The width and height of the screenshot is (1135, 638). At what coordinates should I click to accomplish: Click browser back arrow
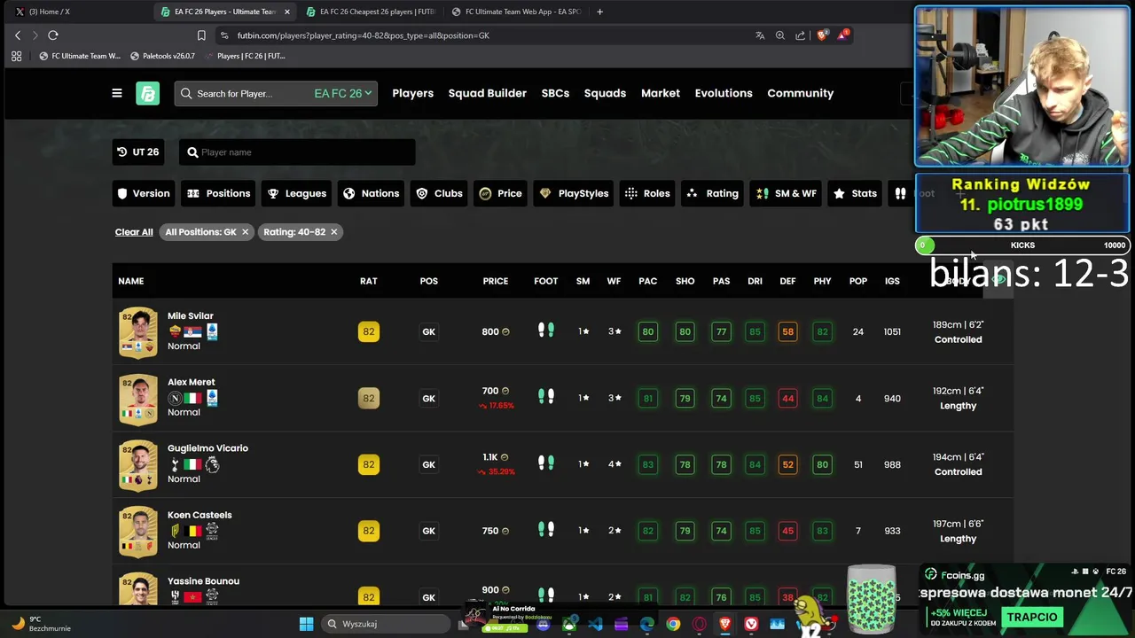tap(18, 35)
